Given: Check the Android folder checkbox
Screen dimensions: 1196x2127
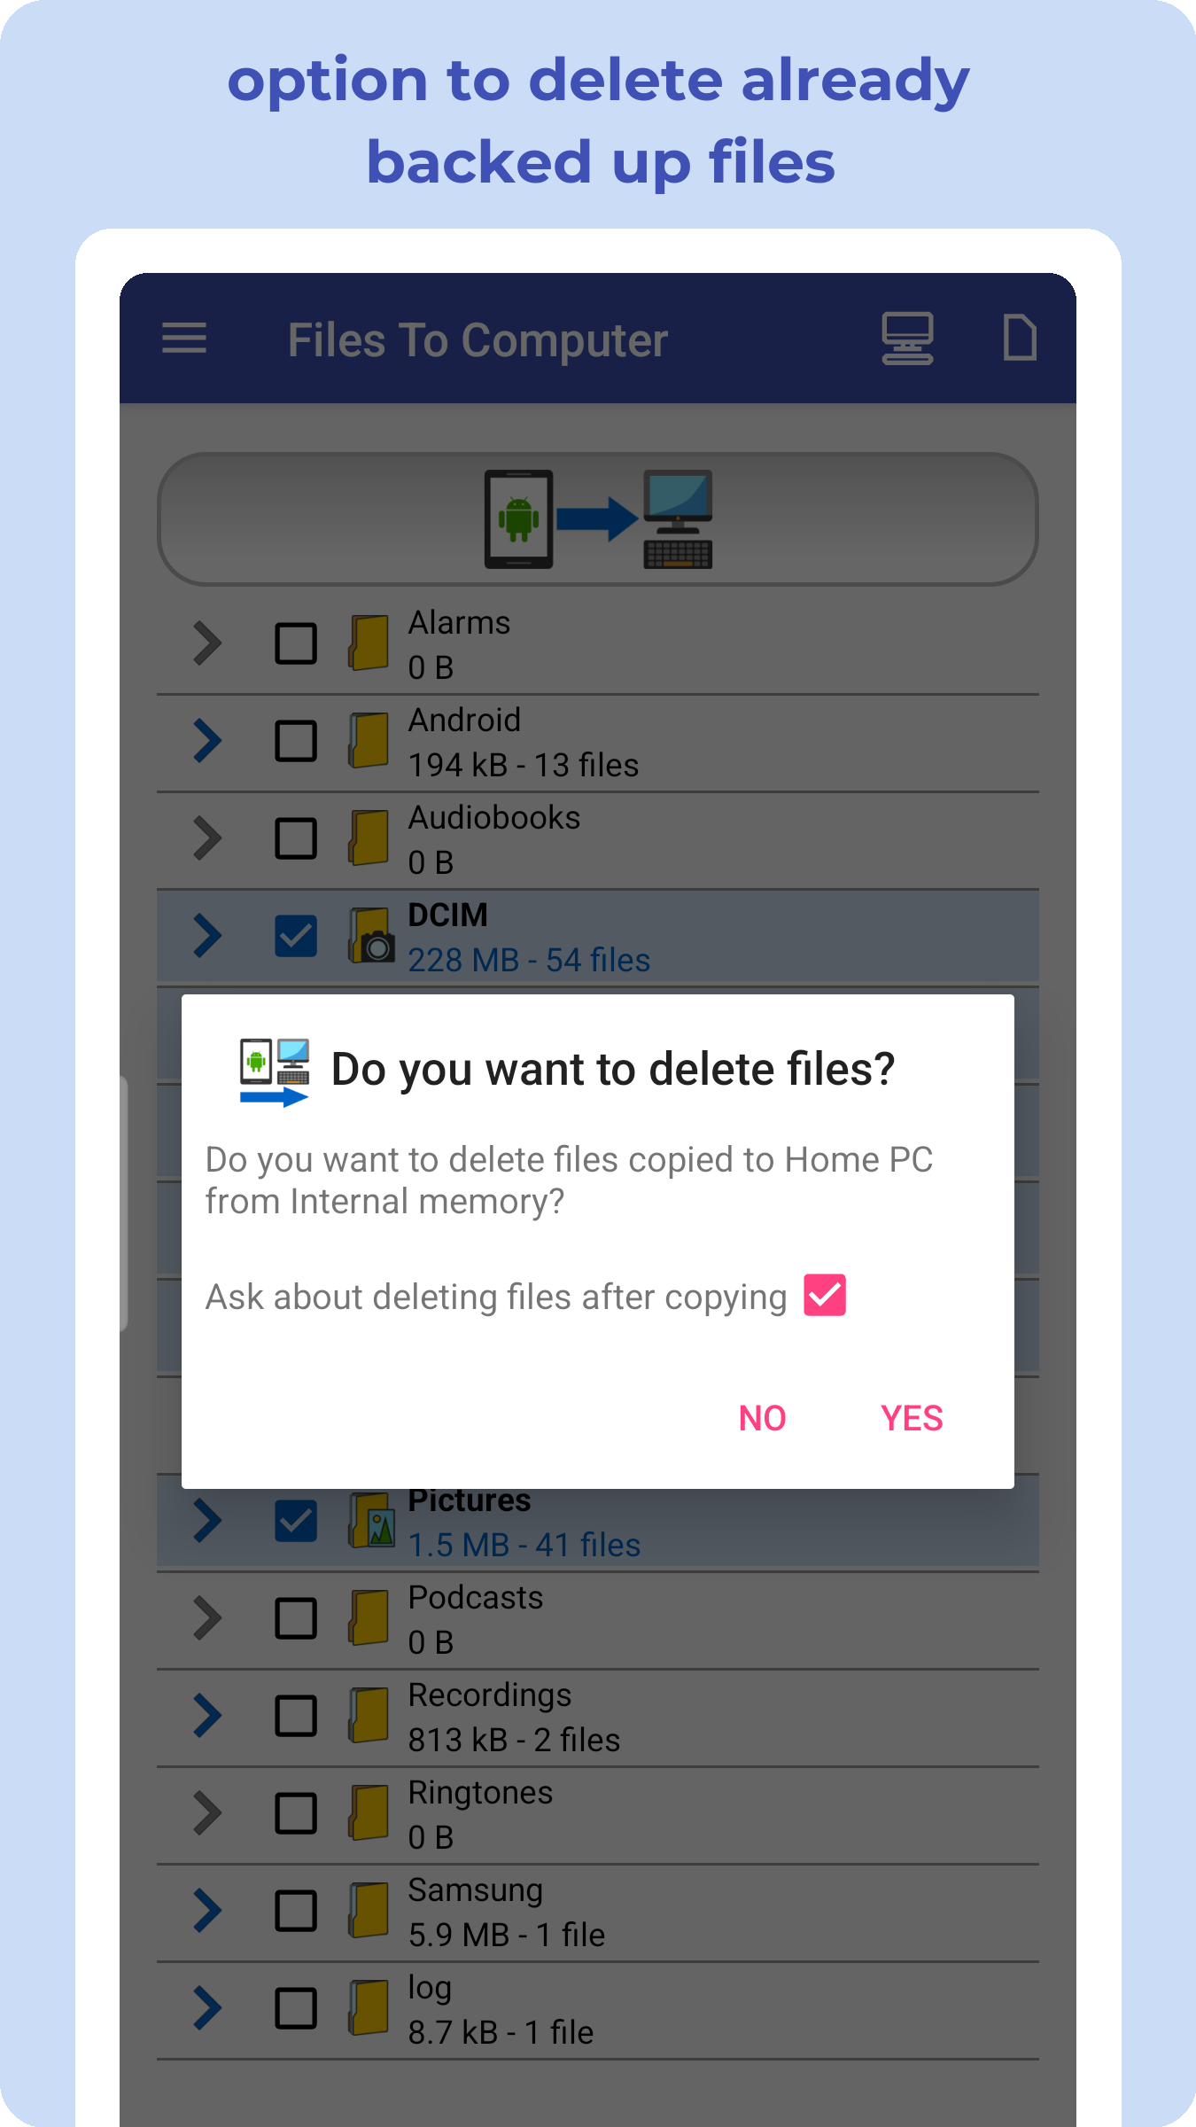Looking at the screenshot, I should 295,742.
